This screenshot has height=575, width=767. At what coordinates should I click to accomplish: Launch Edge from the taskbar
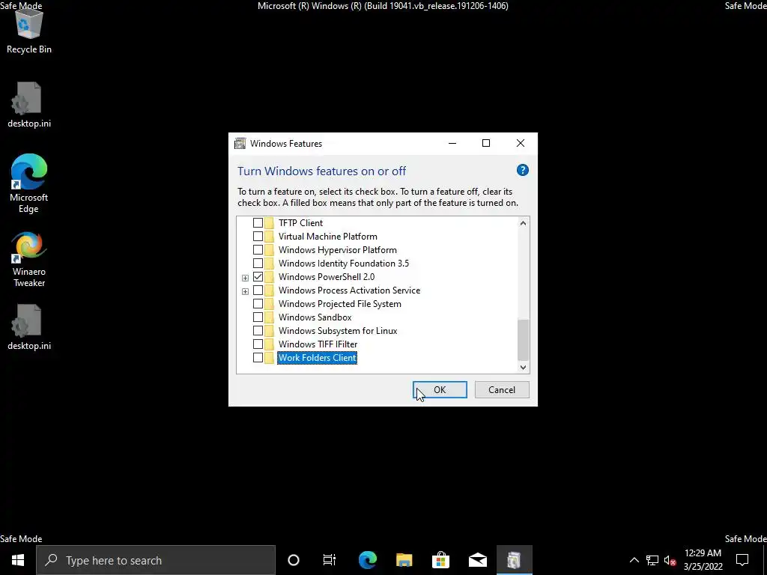367,560
